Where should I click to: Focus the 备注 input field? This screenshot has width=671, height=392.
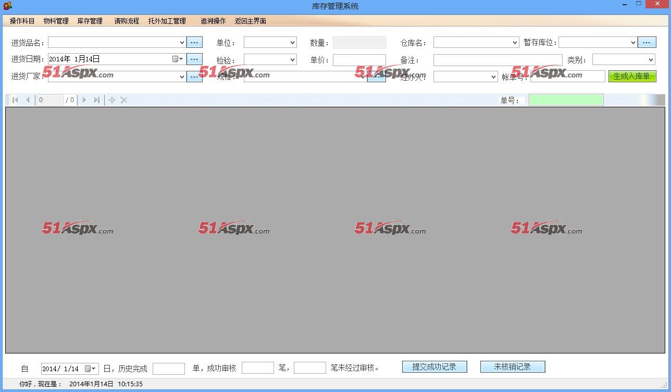pos(498,60)
